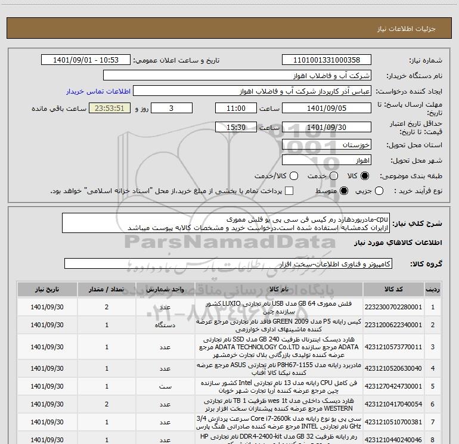This screenshot has width=459, height=444.
Task: Click the delivery province field خوزستان
Action: point(327,145)
